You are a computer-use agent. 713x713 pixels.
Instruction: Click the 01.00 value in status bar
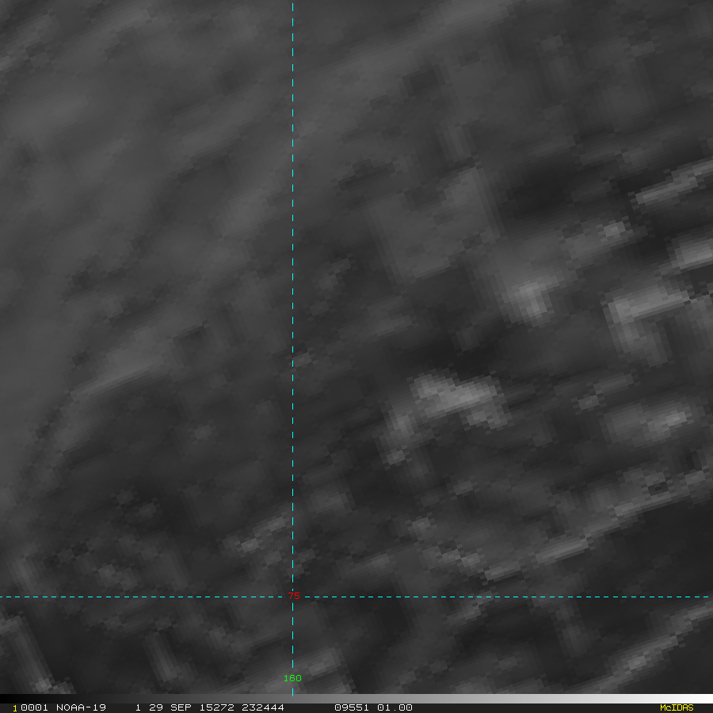pyautogui.click(x=395, y=707)
